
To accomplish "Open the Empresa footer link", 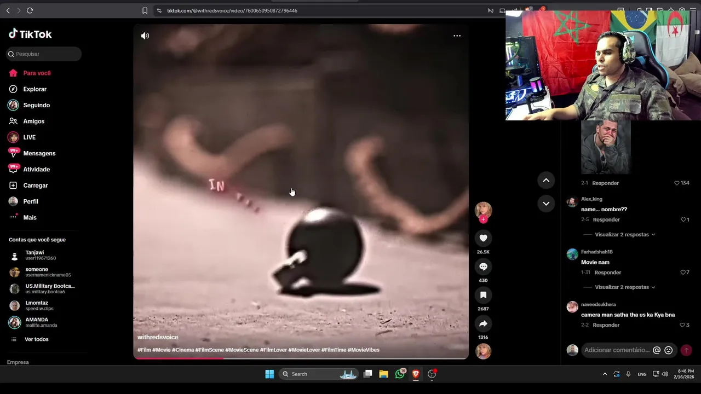I will (18, 362).
